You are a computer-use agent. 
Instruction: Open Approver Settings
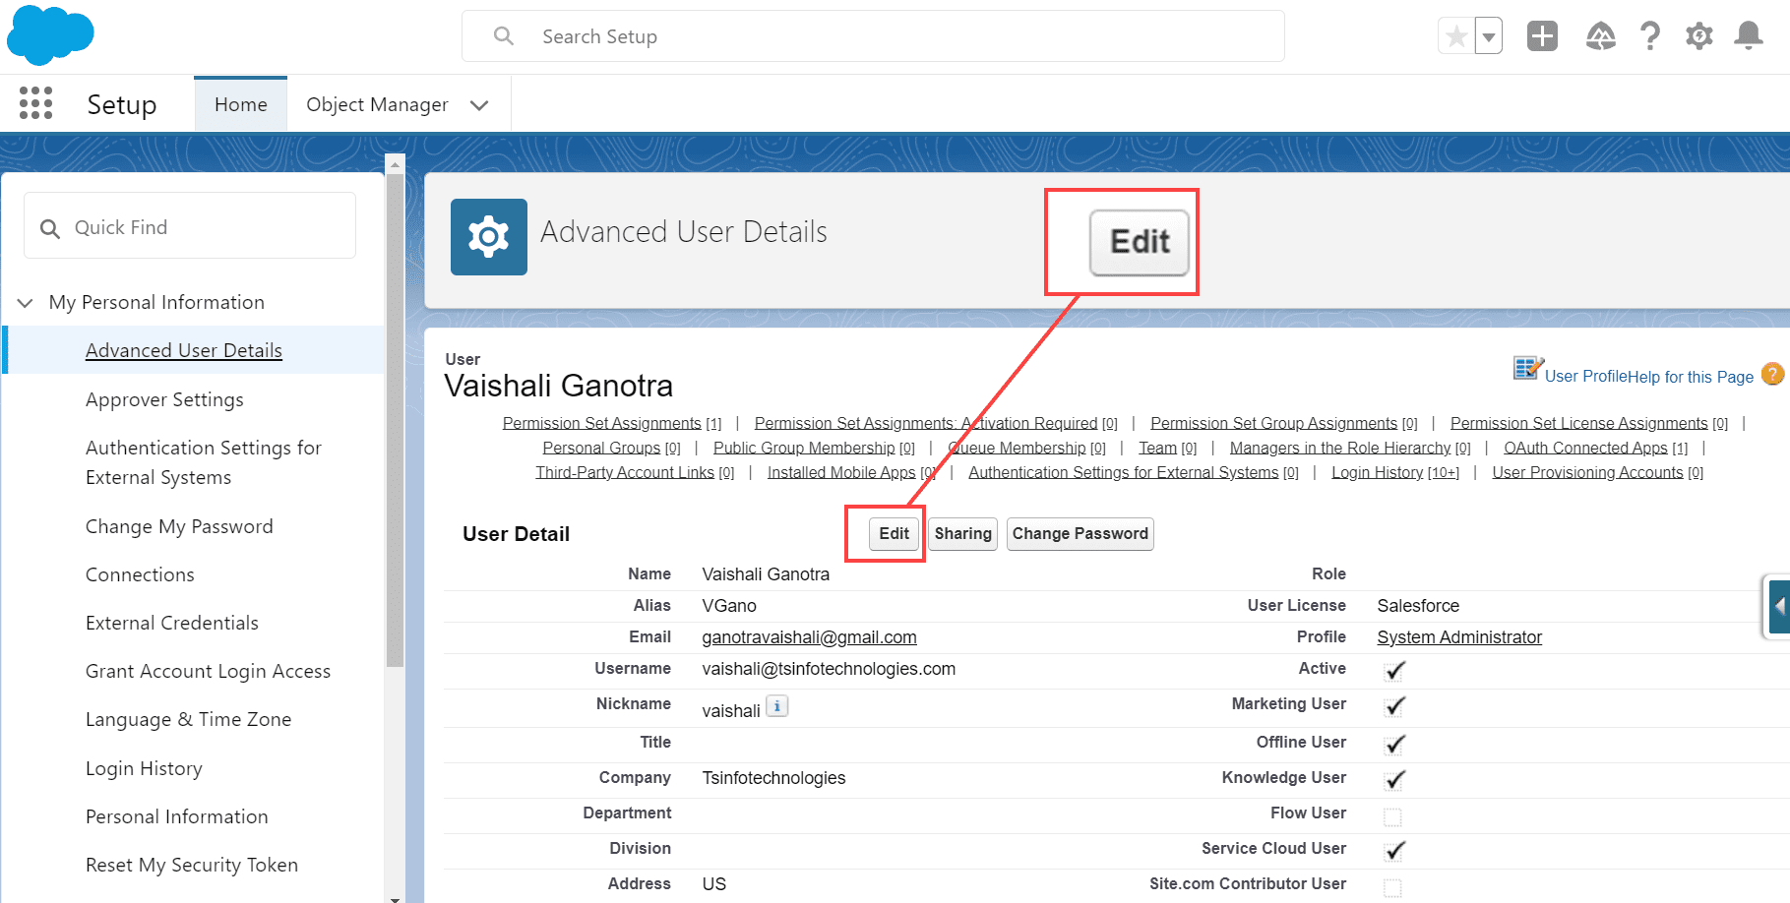pos(164,399)
